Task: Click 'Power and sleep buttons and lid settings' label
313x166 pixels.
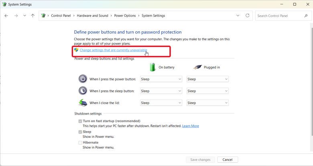Action: point(104,59)
